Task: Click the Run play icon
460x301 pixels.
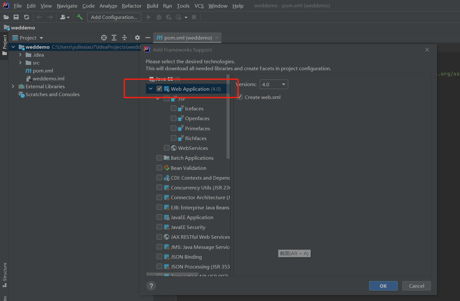Action: (149, 17)
